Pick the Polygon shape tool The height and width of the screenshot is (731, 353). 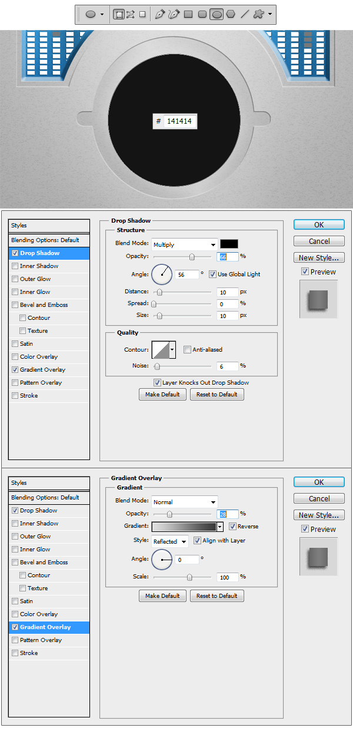pyautogui.click(x=231, y=14)
